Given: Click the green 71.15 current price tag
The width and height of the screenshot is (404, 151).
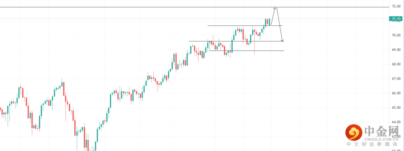Looking at the screenshot, I should click(x=396, y=19).
